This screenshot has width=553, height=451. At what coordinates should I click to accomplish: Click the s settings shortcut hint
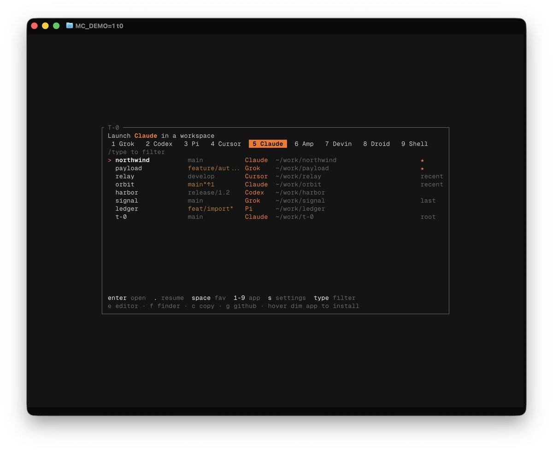tap(287, 298)
